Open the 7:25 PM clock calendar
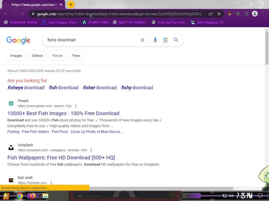This screenshot has width=269, height=201. [244, 196]
